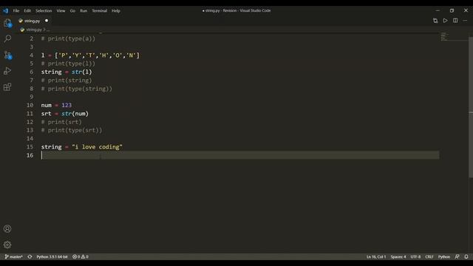Expand the breadcrumb ellipsis symbol

tap(48, 30)
